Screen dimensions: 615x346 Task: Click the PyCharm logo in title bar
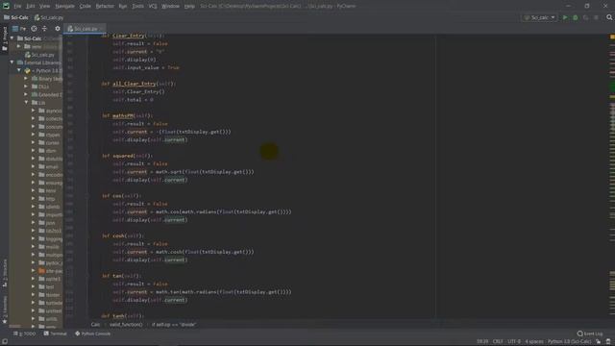(6, 6)
